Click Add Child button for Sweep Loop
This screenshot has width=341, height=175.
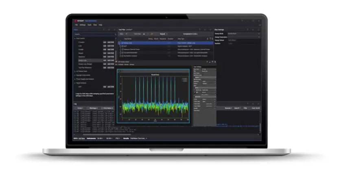pos(111,60)
